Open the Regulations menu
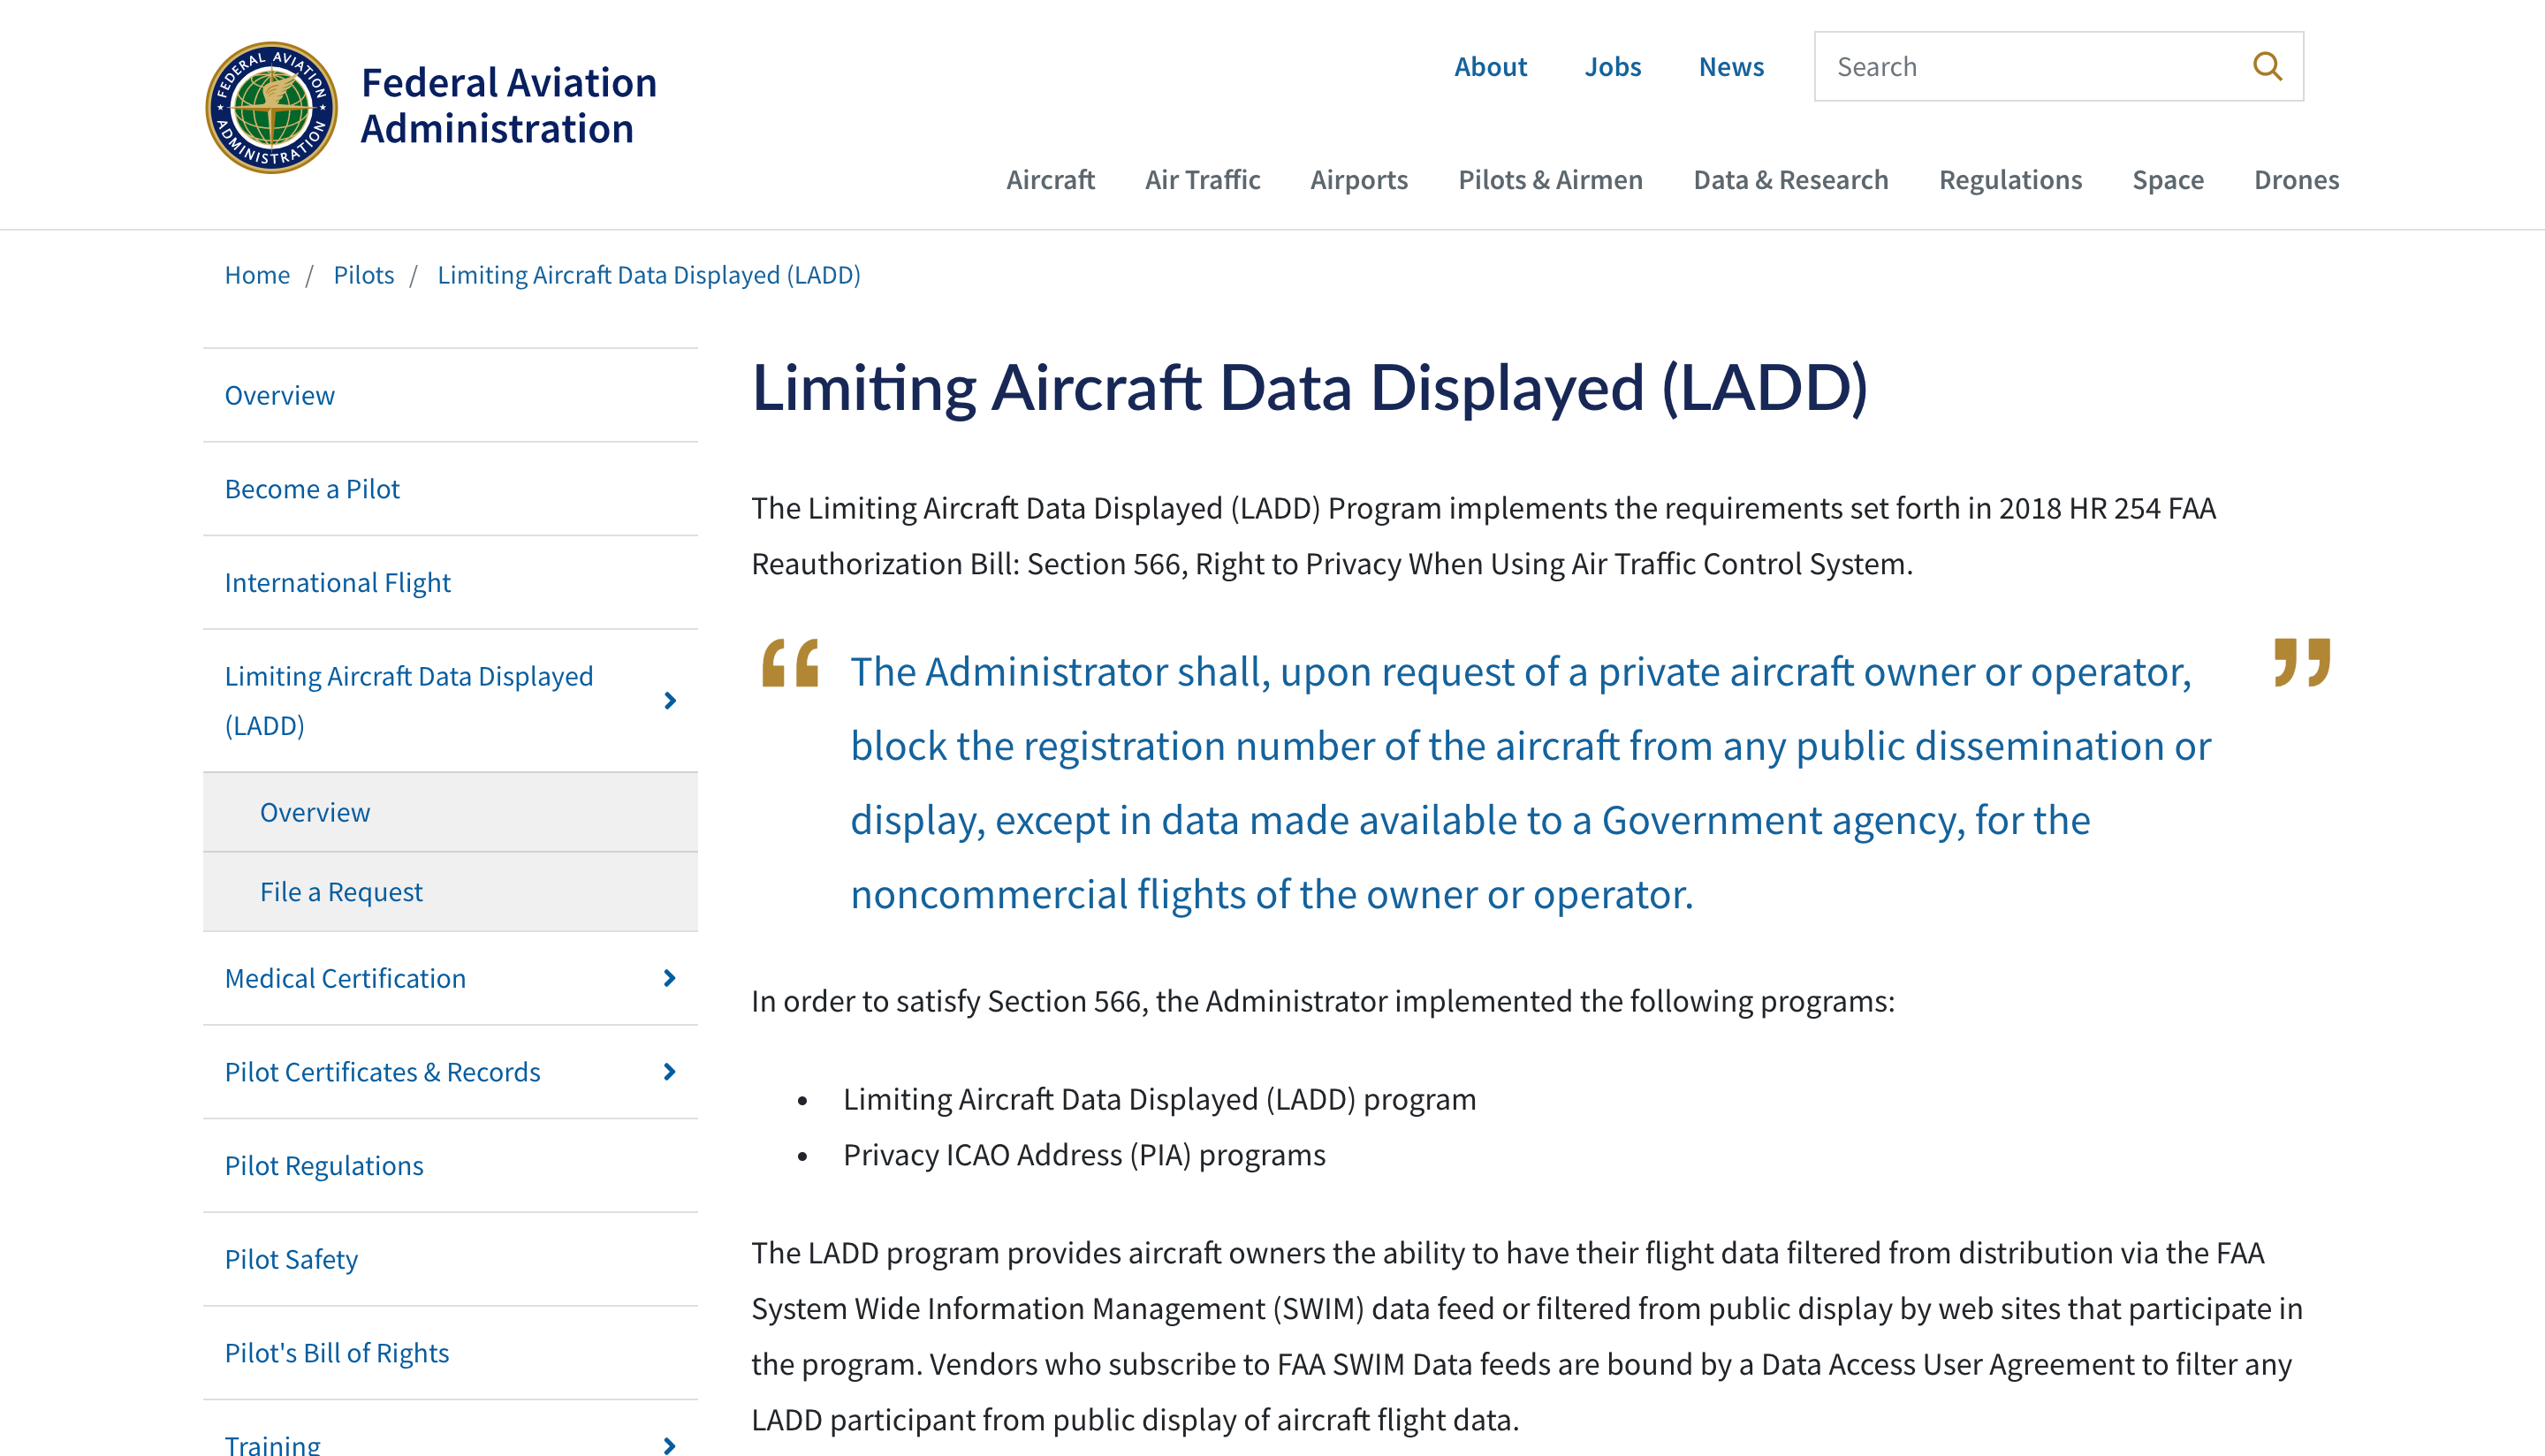This screenshot has width=2545, height=1456. (2010, 179)
